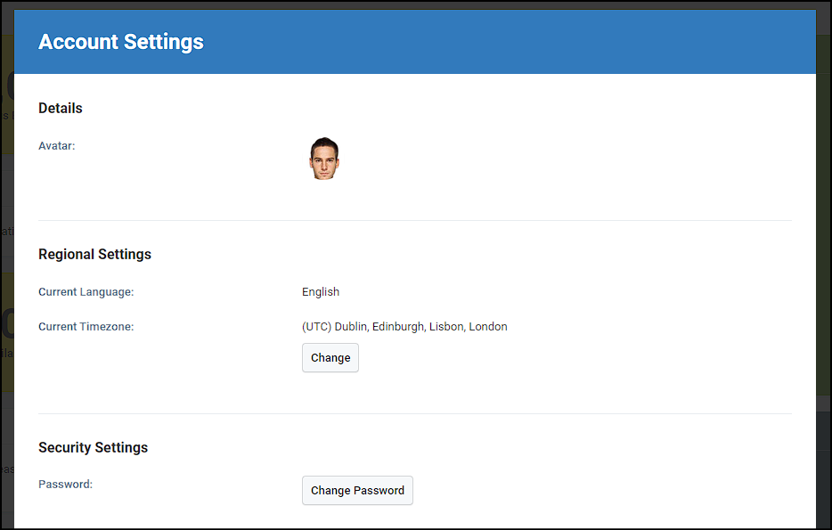Select the Regional Settings heading
The width and height of the screenshot is (832, 530).
(x=94, y=254)
